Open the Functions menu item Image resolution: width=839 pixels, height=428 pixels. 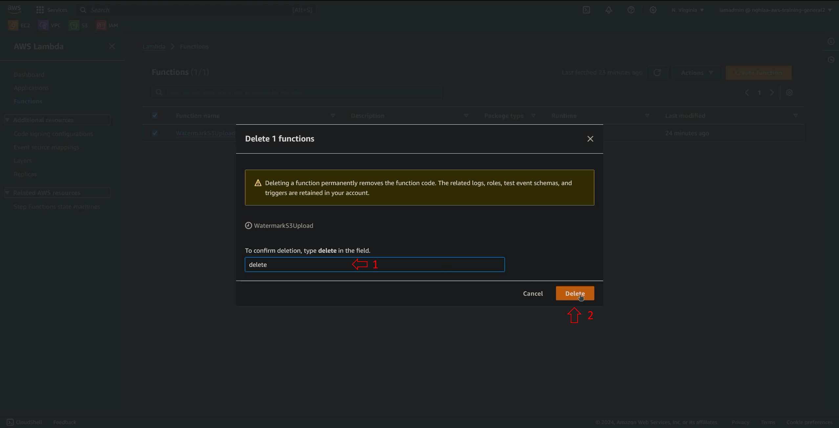click(x=28, y=101)
